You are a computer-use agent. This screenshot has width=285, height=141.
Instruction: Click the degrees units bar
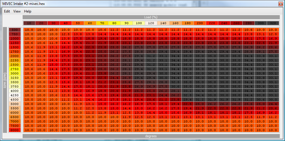[151, 136]
